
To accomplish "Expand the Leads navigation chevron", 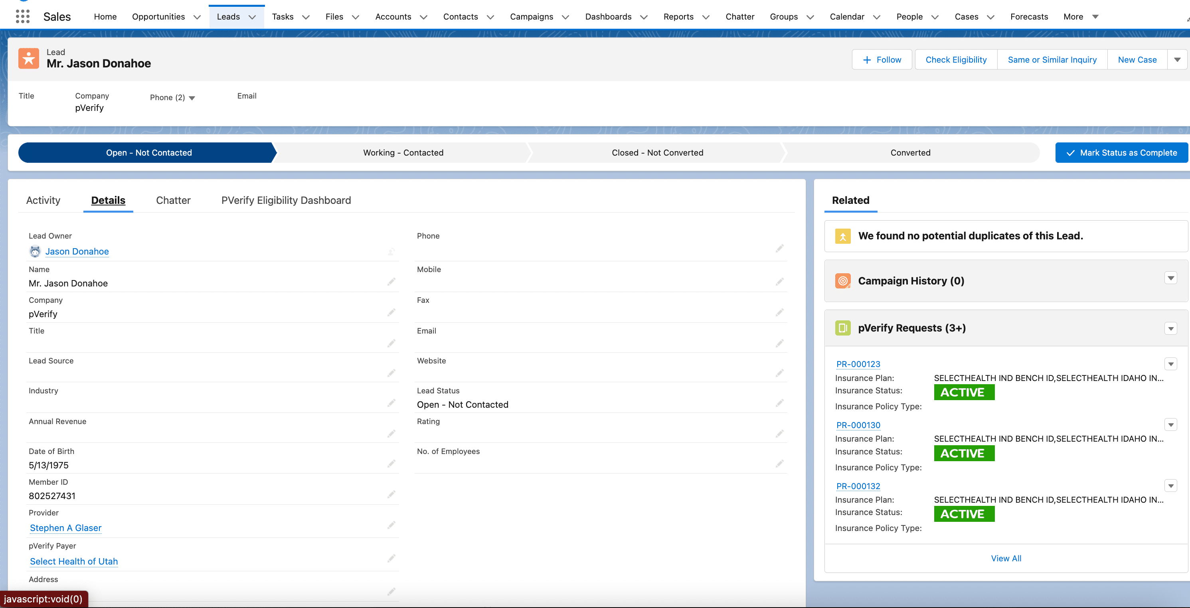I will pos(252,17).
